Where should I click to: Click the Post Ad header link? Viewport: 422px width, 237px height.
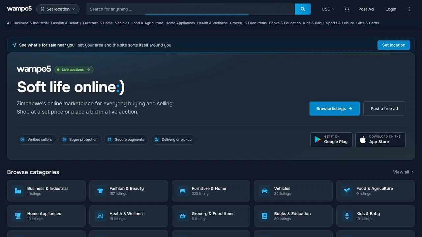coord(366,9)
